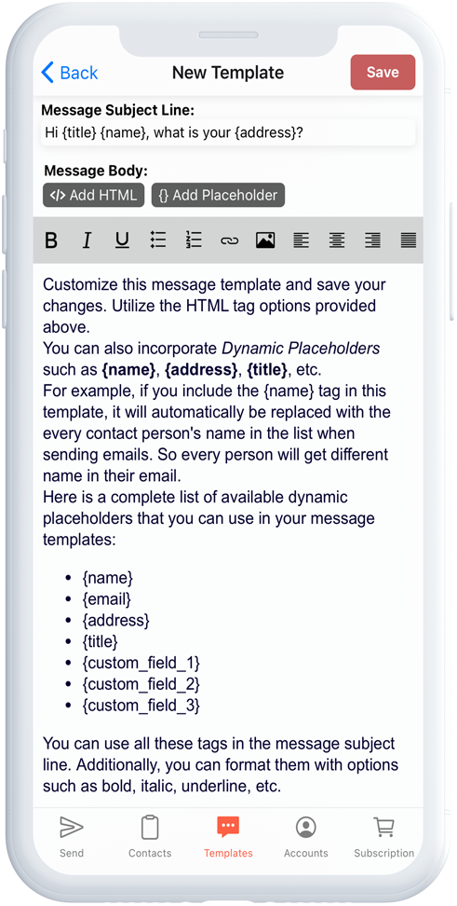Align text right

click(x=372, y=240)
